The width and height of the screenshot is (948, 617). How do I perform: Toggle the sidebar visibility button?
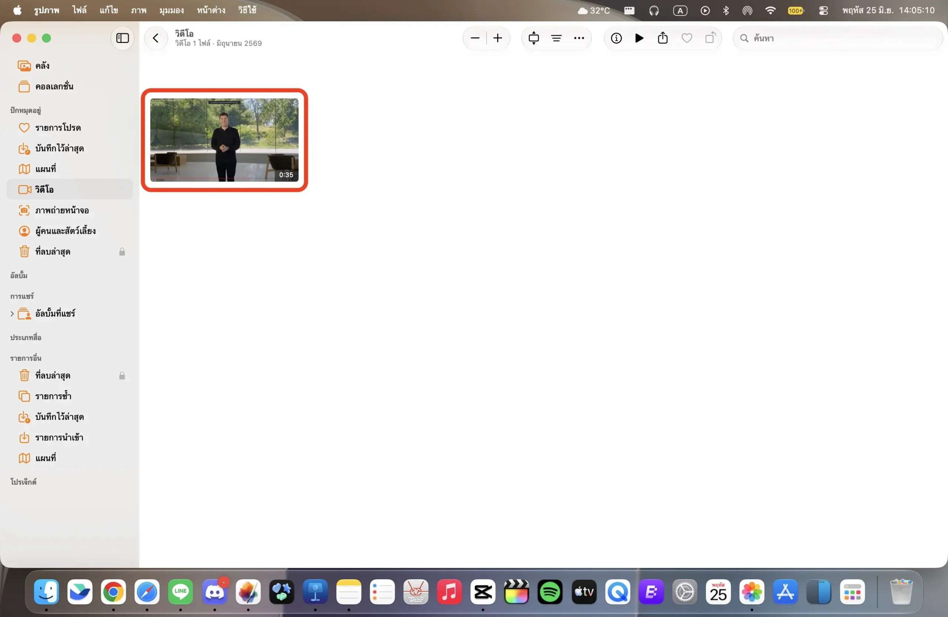(122, 38)
